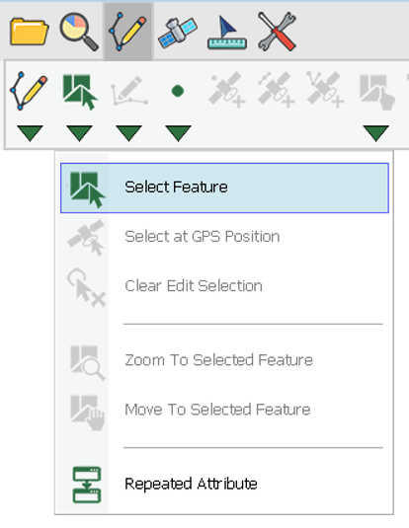Expand dropdown arrow under the green point
Screen dimensions: 409x528
pyautogui.click(x=178, y=132)
